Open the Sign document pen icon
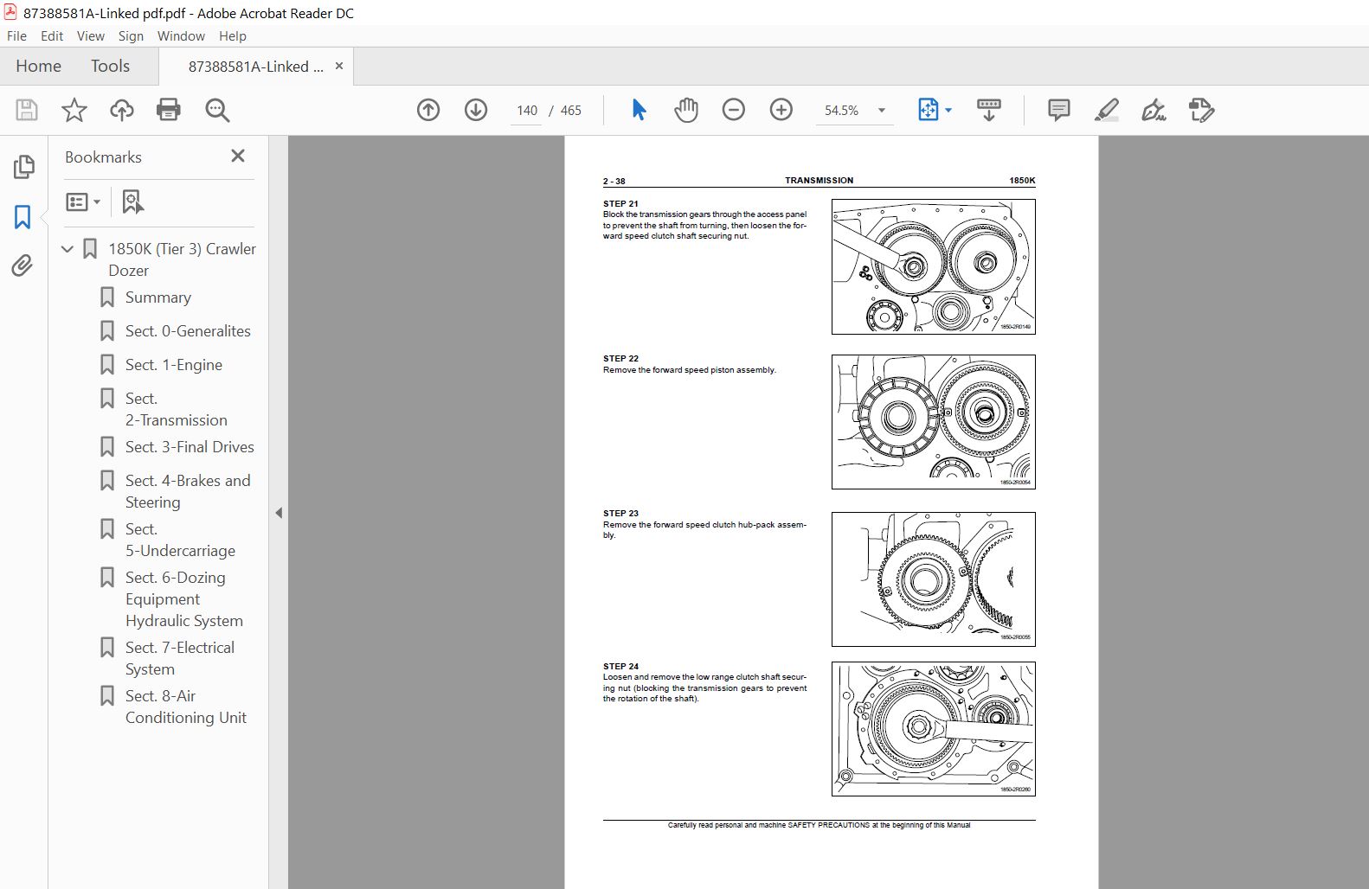 click(1154, 110)
